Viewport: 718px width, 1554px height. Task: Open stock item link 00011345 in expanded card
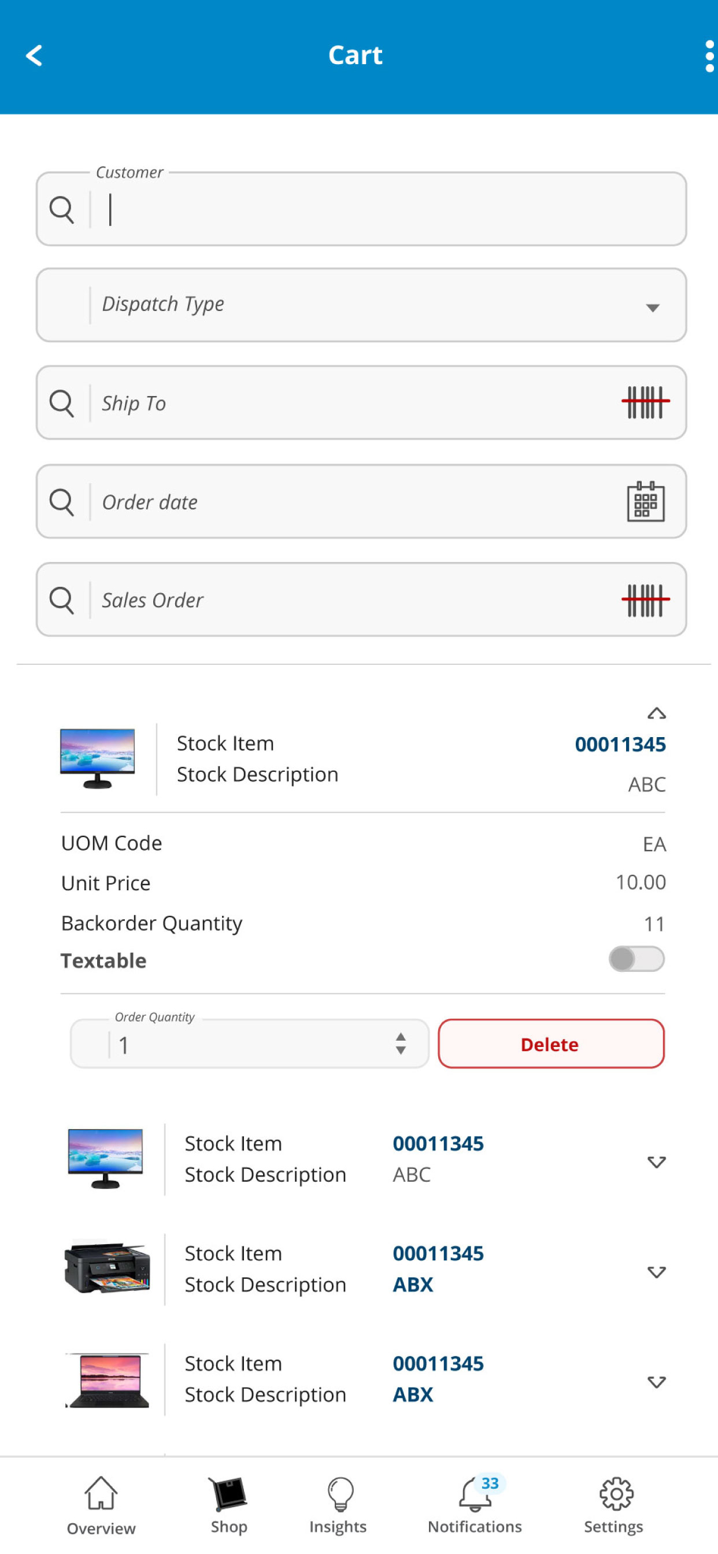tap(620, 745)
